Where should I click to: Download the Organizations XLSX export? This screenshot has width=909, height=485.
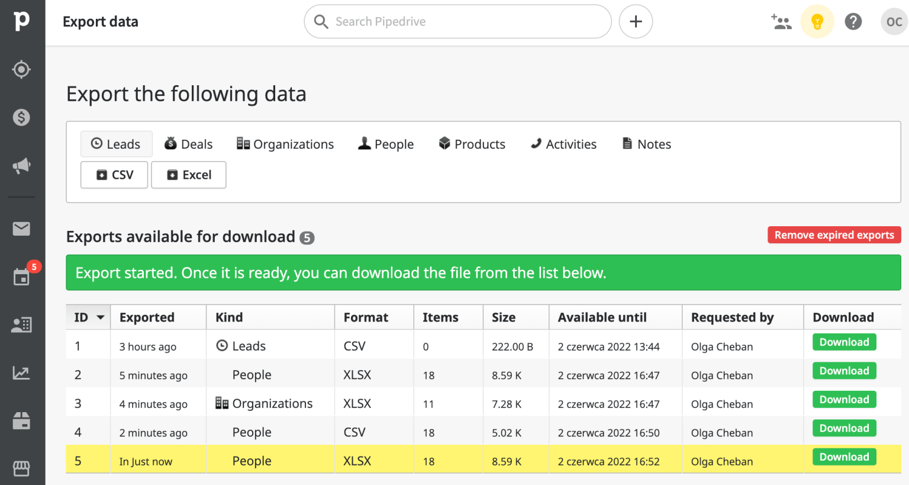tap(844, 399)
